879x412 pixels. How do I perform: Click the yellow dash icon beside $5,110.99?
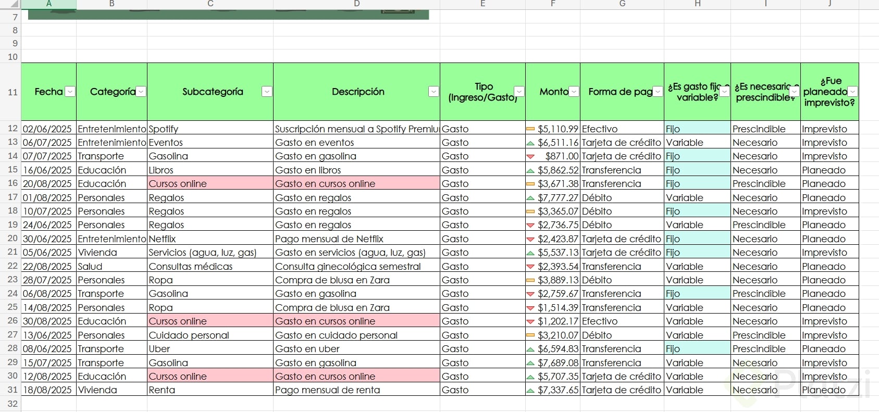click(x=530, y=129)
